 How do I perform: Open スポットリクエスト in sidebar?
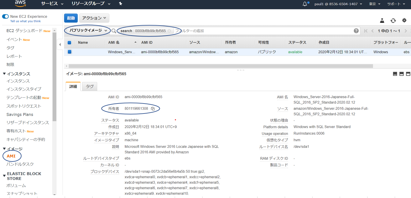(x=24, y=106)
